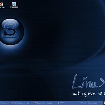Select the vmware icon label

14,8
